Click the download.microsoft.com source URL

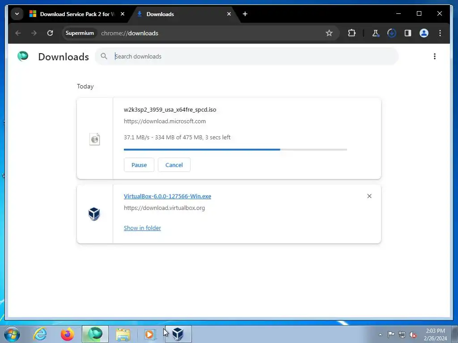165,121
